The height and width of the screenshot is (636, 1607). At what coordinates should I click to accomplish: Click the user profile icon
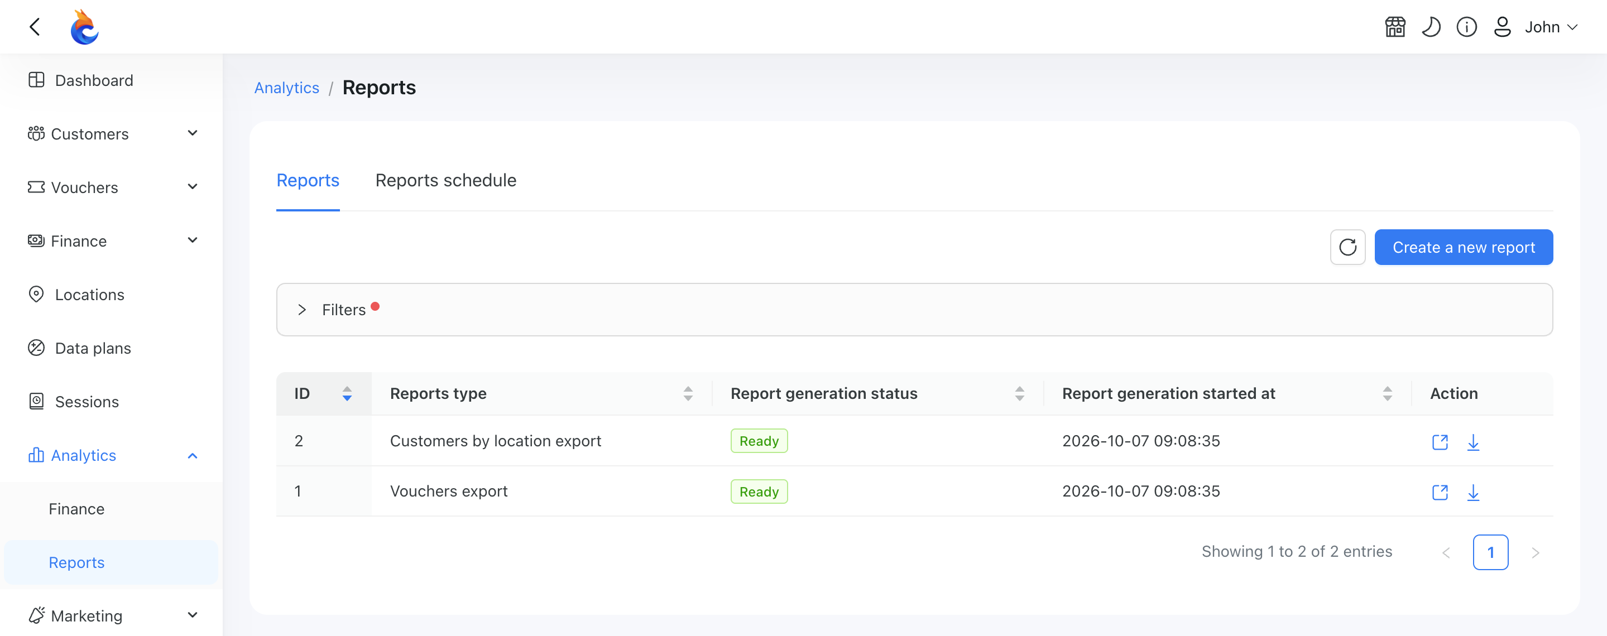pos(1502,27)
